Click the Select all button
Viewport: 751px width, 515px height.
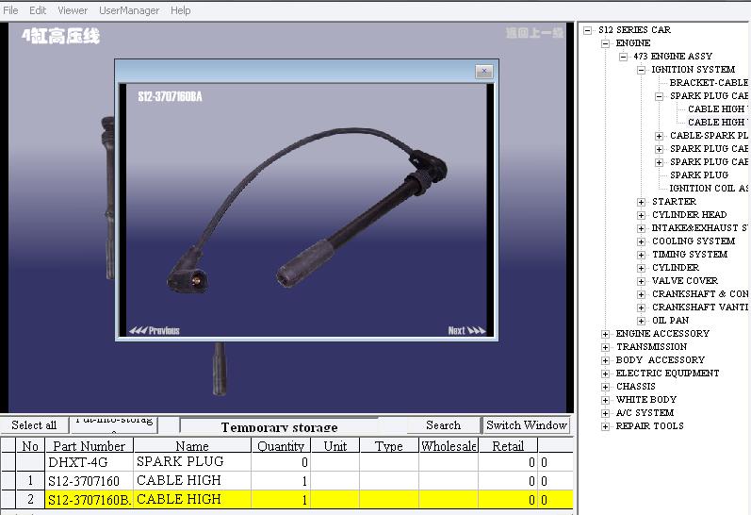[x=34, y=424]
